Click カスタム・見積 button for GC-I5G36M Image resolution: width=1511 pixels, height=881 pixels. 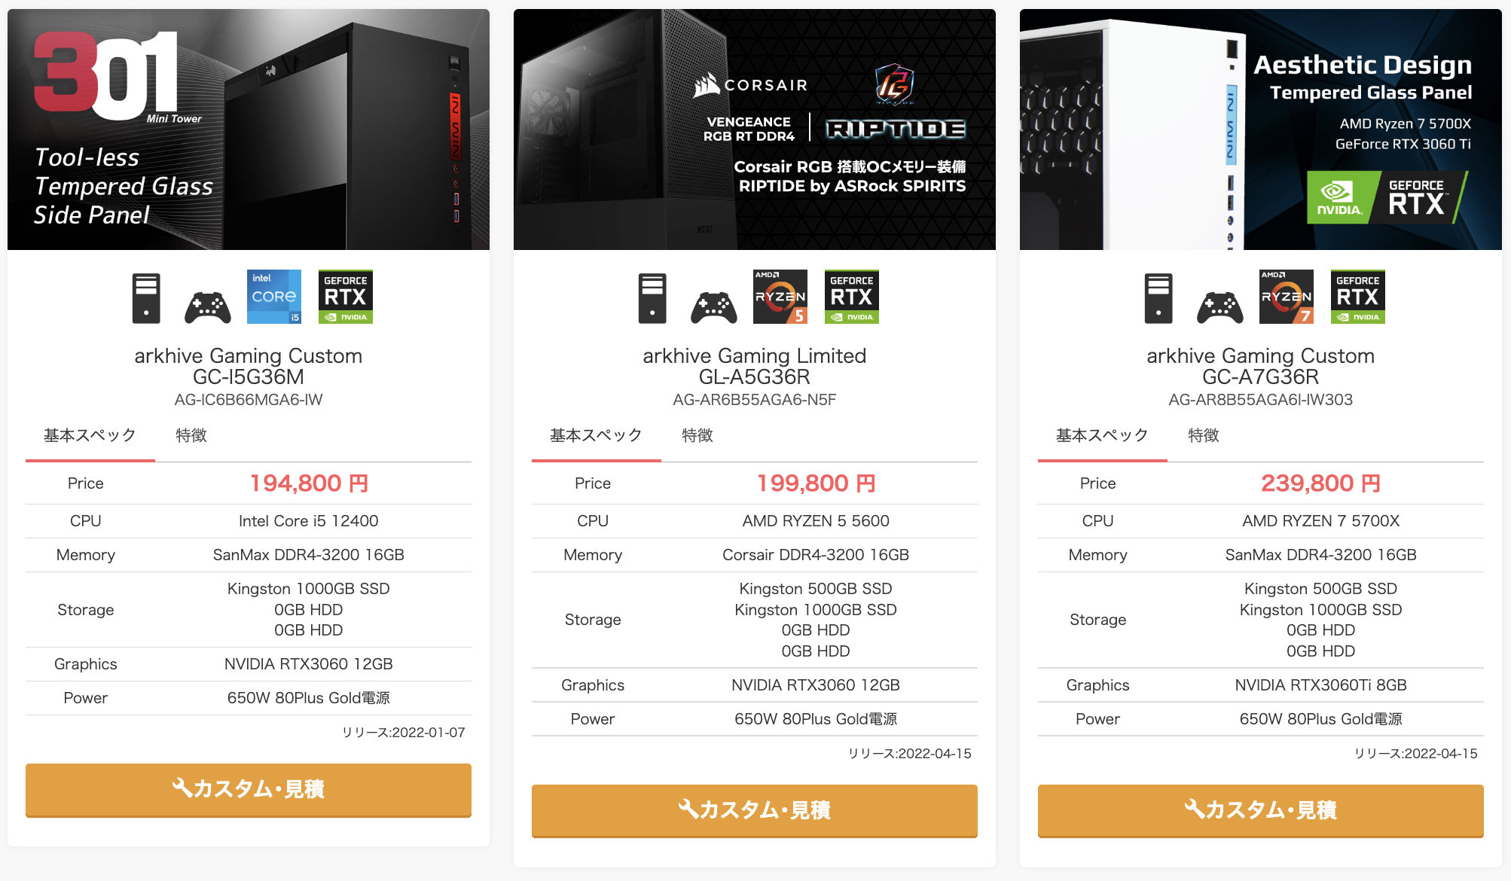click(249, 789)
